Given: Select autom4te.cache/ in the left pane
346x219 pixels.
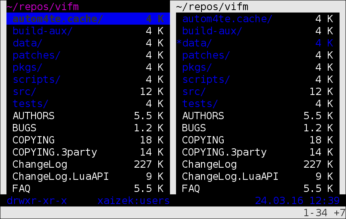Looking at the screenshot, I should tap(88, 19).
